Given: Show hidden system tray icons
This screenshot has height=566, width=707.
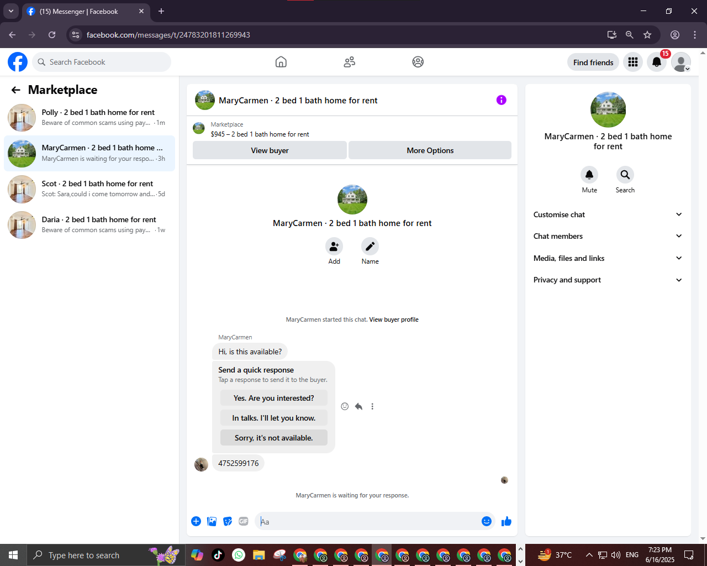Looking at the screenshot, I should 589,555.
